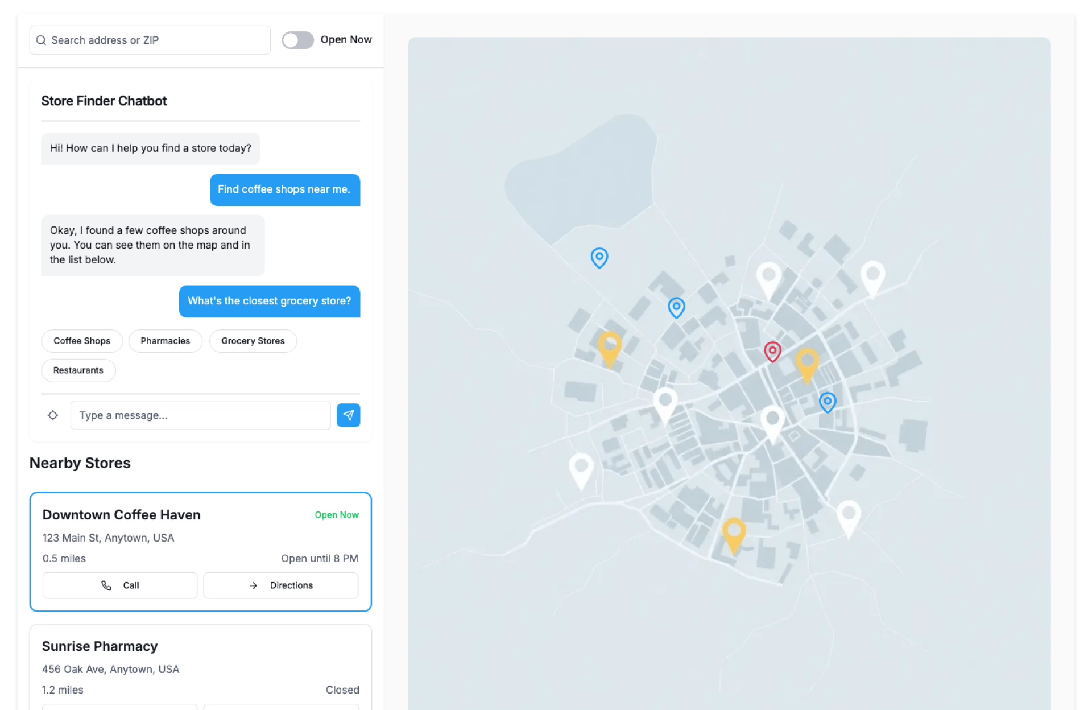The image size is (1092, 710).
Task: Toggle the Open Now switch
Action: coord(297,40)
